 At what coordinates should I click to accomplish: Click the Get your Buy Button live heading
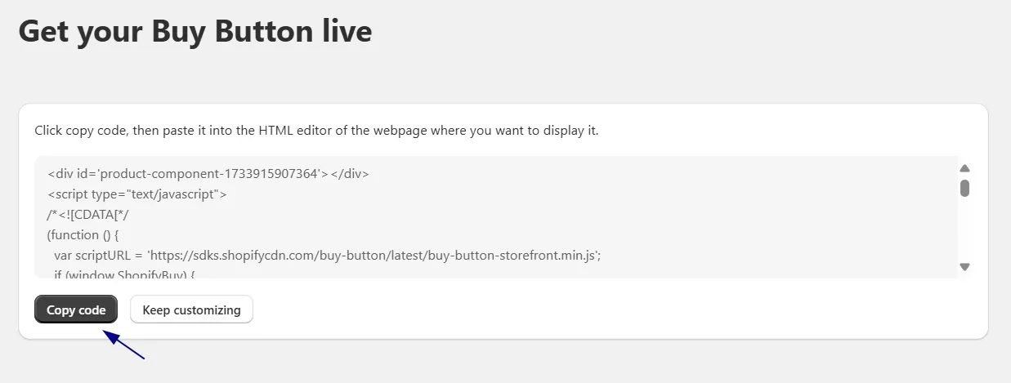point(195,31)
